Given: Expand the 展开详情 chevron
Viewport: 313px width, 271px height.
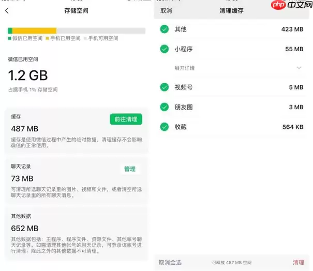Looking at the screenshot, I should 299,68.
